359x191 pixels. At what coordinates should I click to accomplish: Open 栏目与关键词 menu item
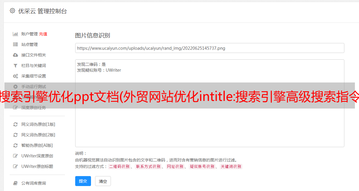click(x=34, y=66)
